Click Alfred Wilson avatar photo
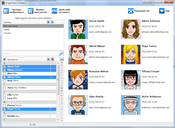175x128 pixels. click(x=78, y=54)
